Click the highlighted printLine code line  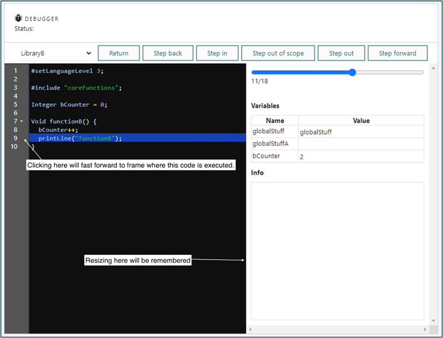click(x=138, y=138)
